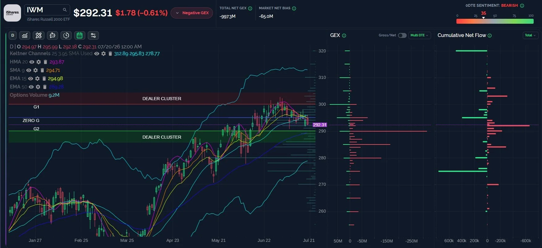Click the 0DTE sentiment gauge bar
Viewport: 542px width, 248px height.
coord(495,21)
